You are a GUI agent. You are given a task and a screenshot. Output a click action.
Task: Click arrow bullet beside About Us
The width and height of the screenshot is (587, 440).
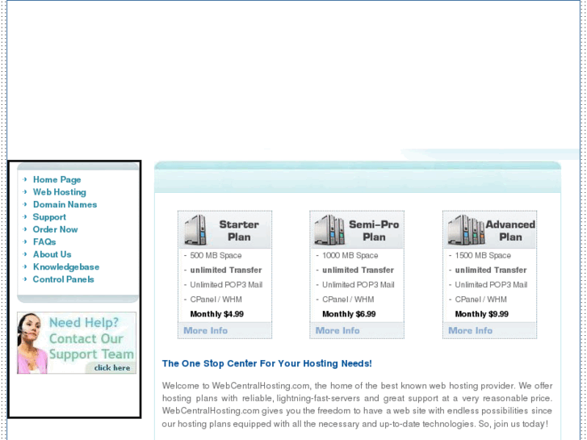[x=25, y=254]
